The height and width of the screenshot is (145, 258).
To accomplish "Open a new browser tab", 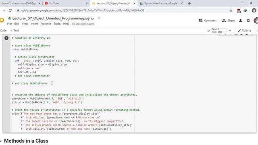I will 189,3.
